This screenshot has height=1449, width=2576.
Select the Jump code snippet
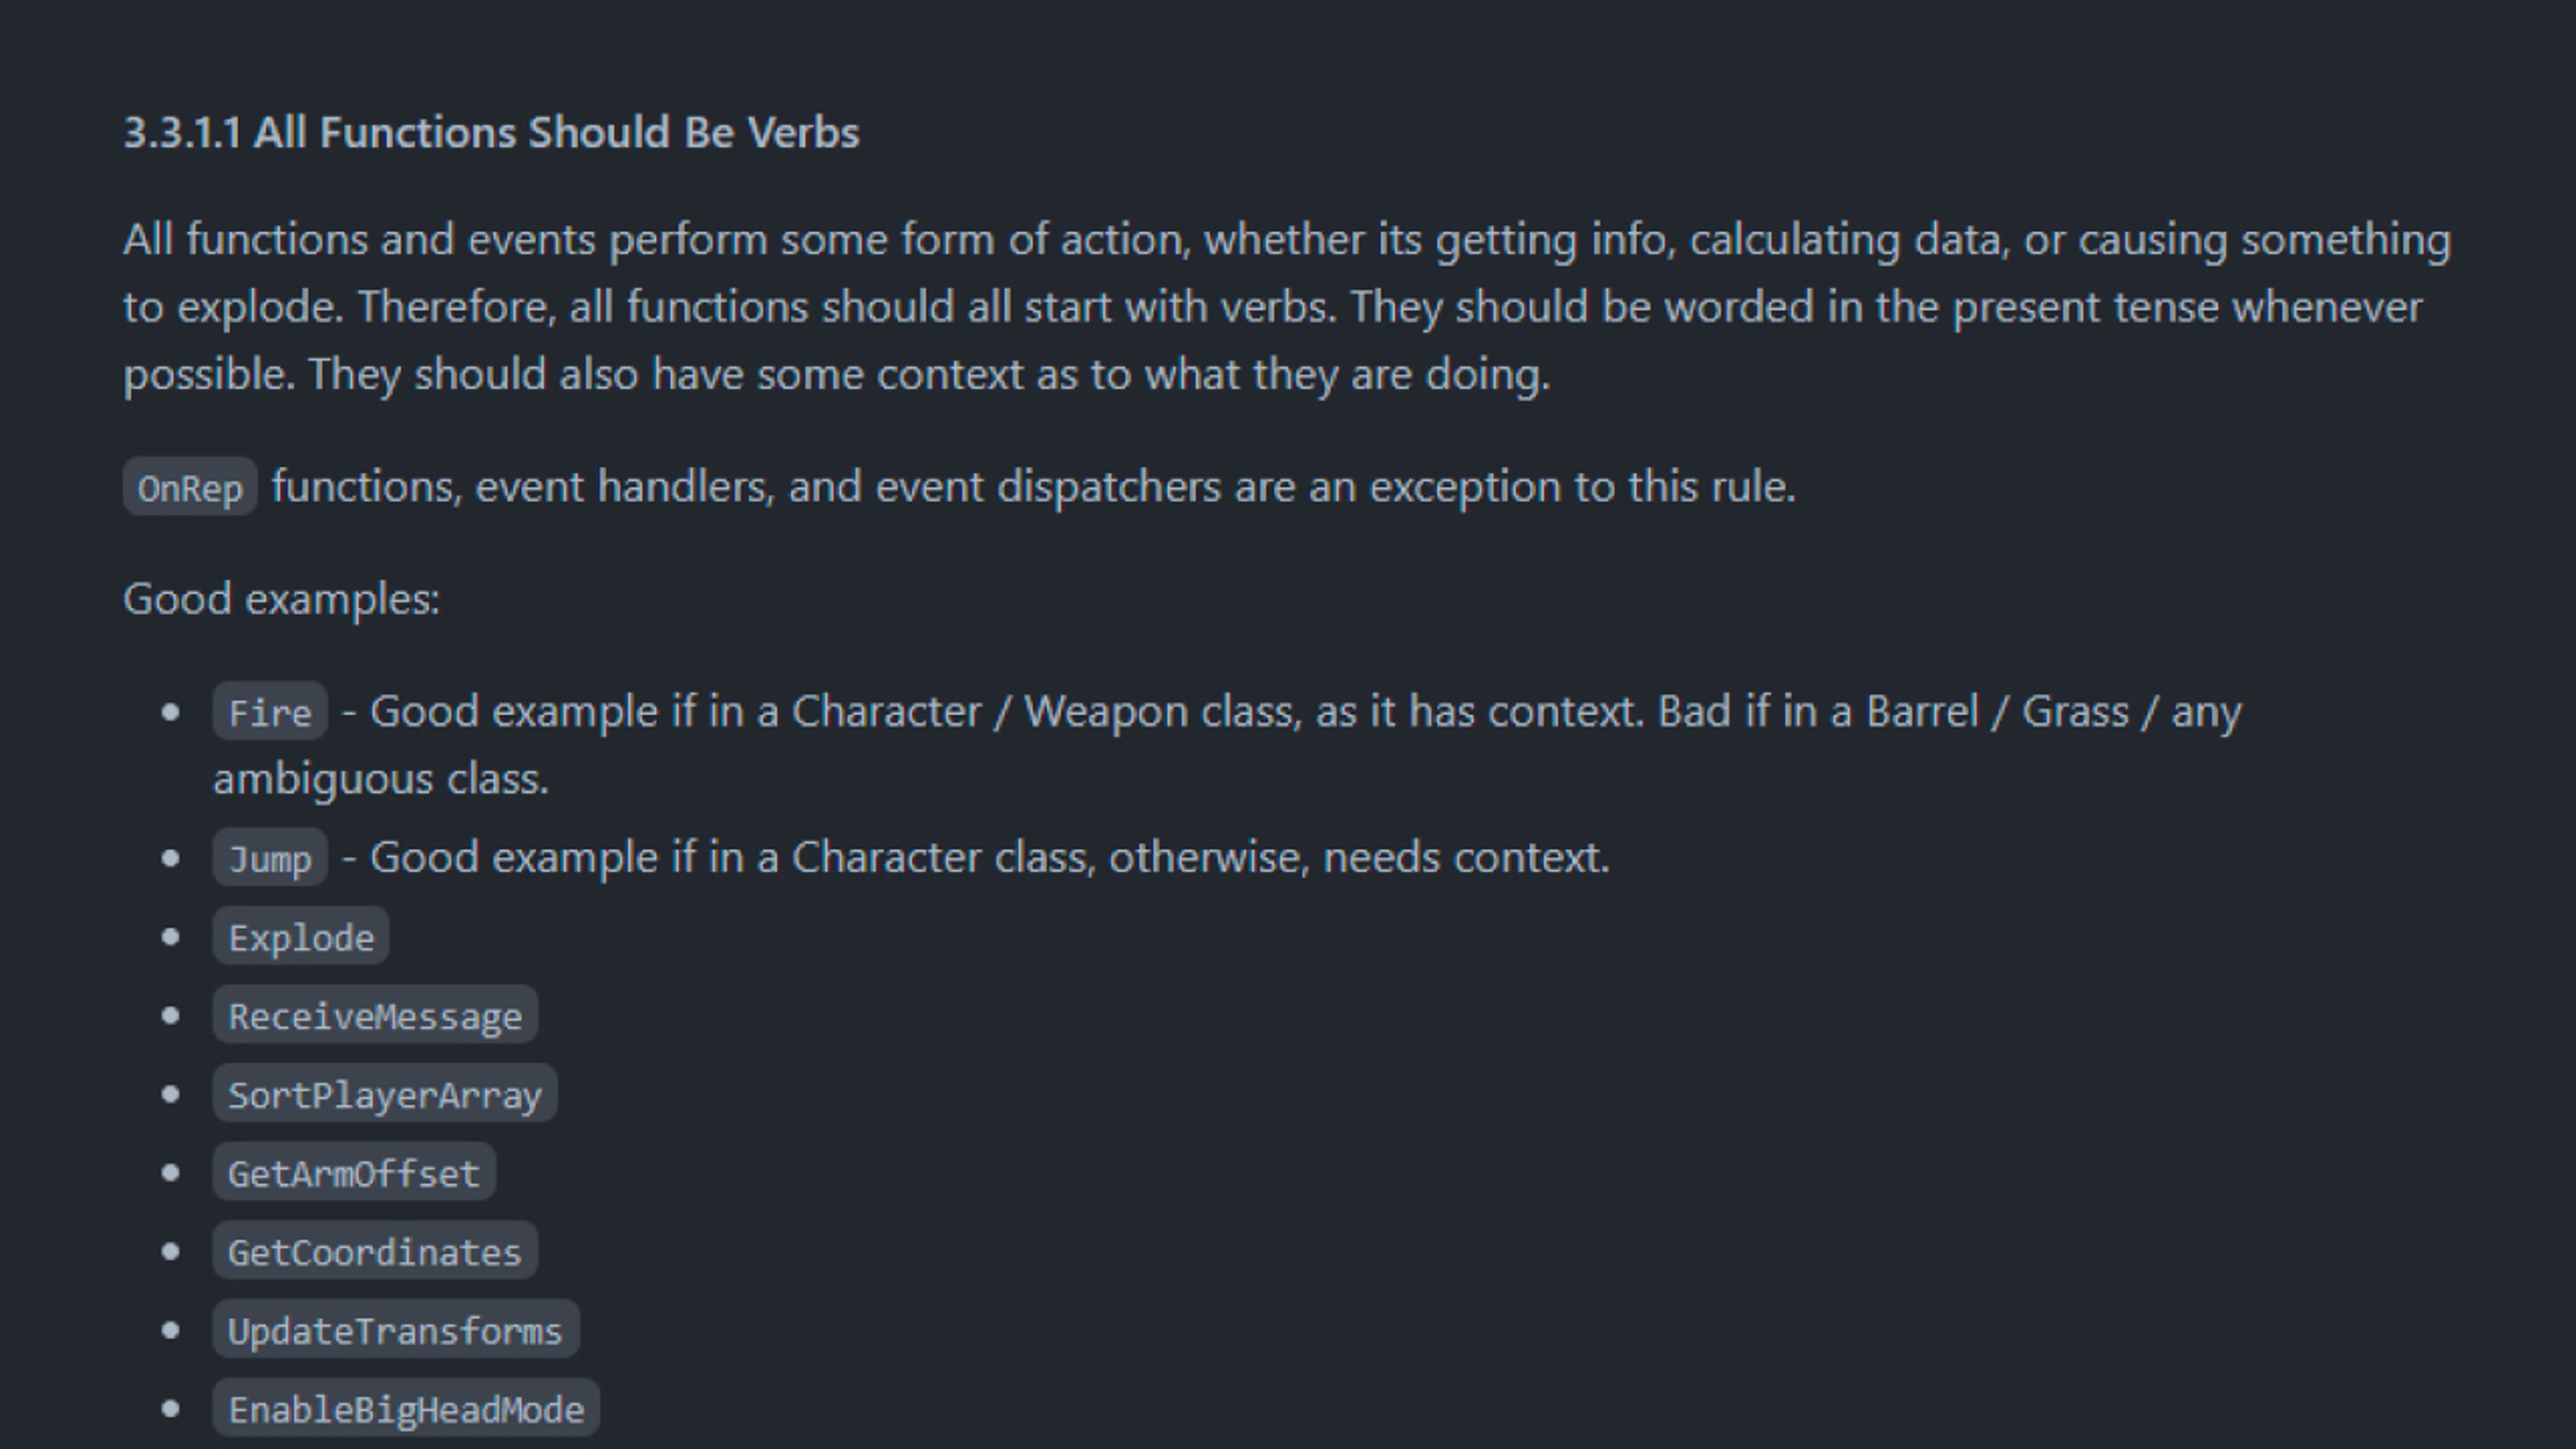(x=269, y=859)
